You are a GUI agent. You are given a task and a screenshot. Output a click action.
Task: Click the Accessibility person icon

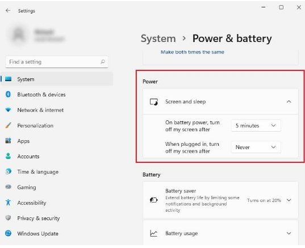[8, 203]
